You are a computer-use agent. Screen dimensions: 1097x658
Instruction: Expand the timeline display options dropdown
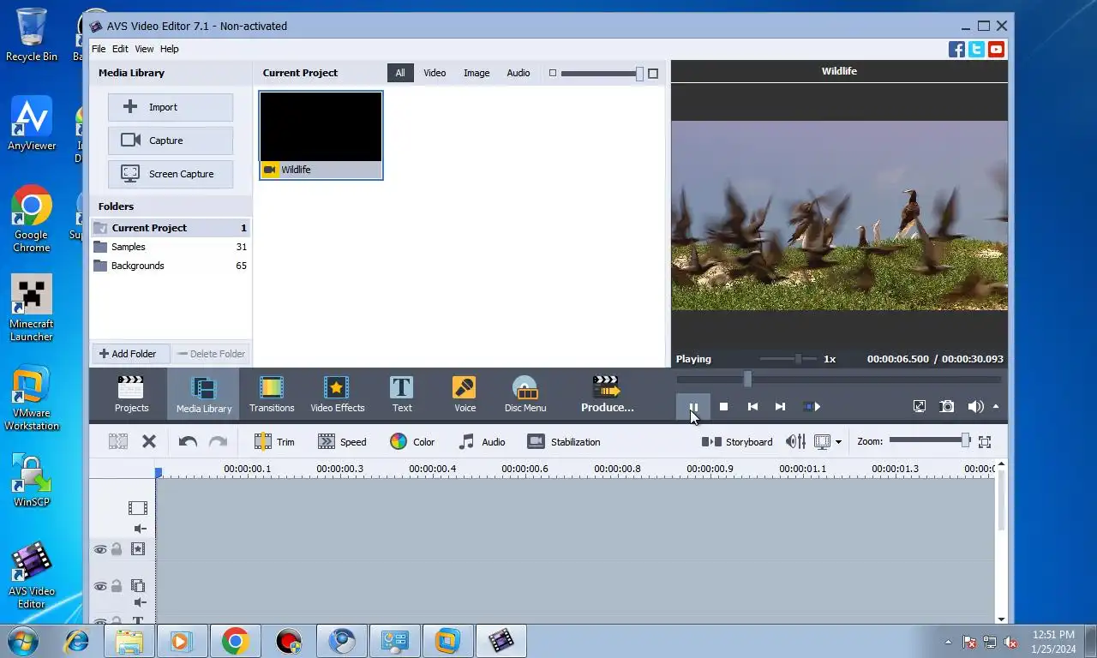point(838,442)
